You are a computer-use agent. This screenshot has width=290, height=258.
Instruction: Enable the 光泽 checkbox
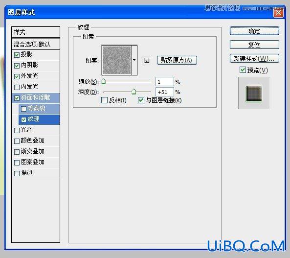click(17, 130)
